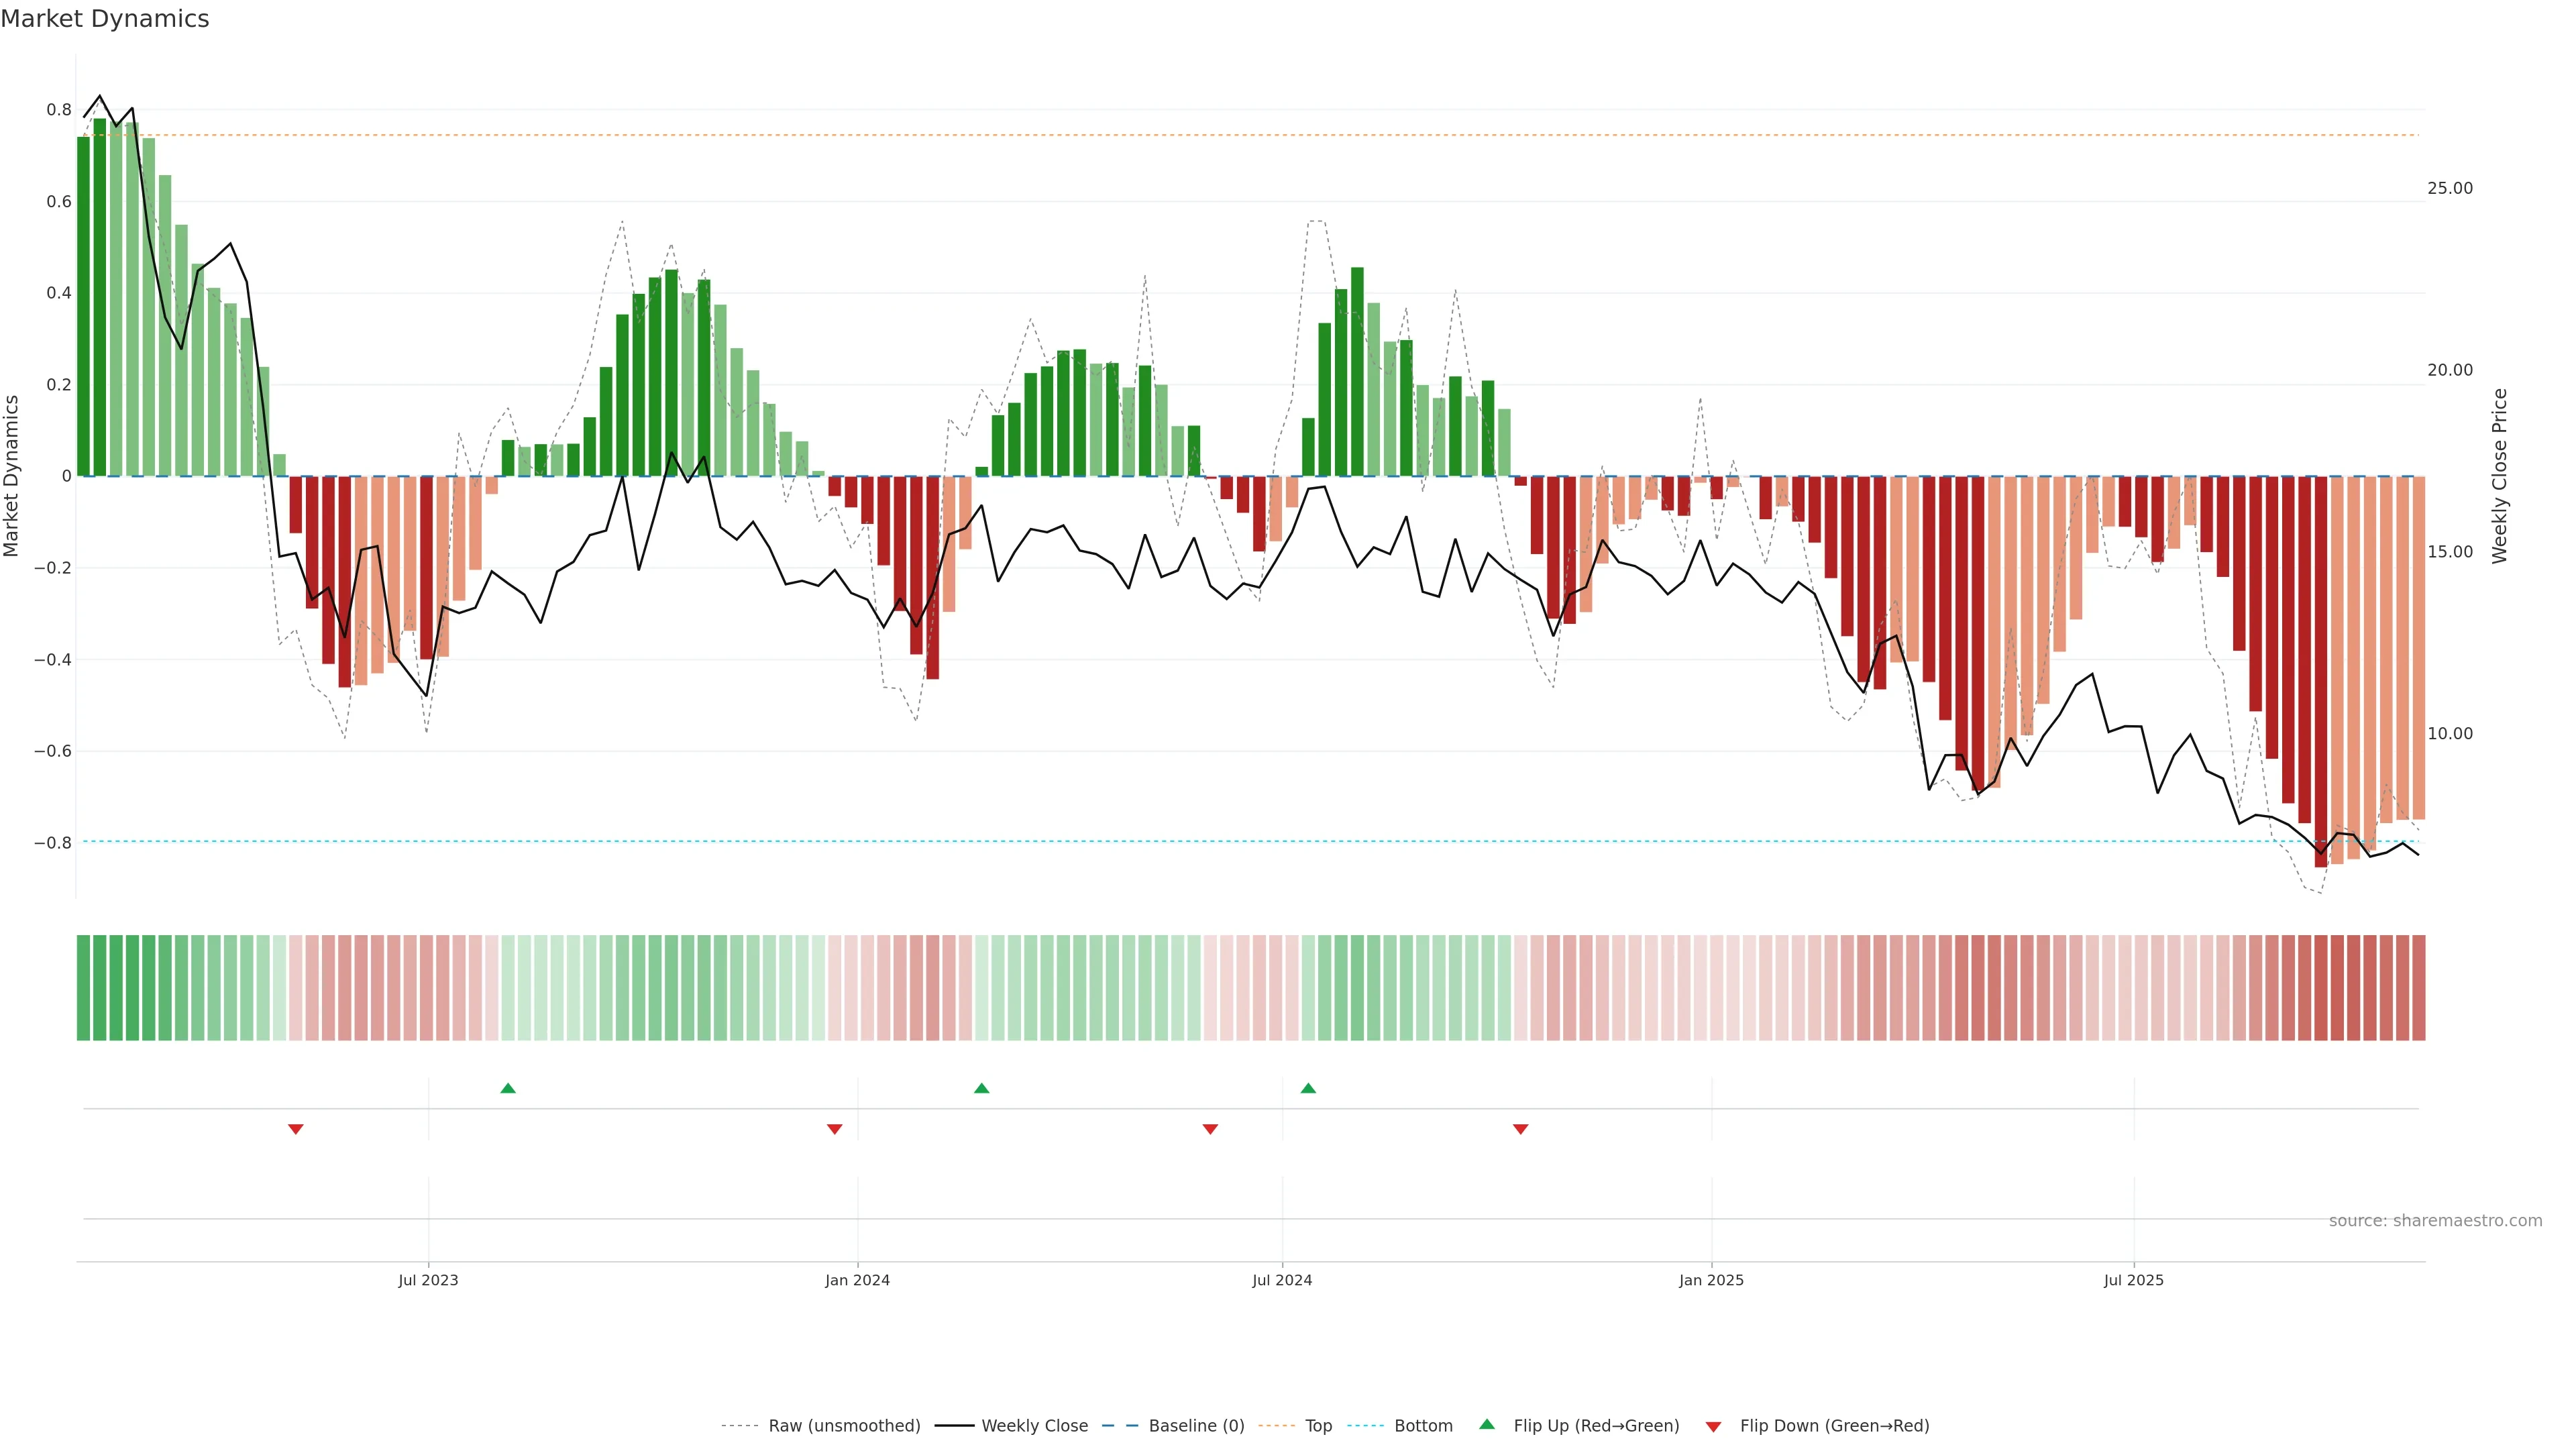The height and width of the screenshot is (1449, 2576).
Task: Click the red flip-down marker just before Jan 2024
Action: 835,1129
